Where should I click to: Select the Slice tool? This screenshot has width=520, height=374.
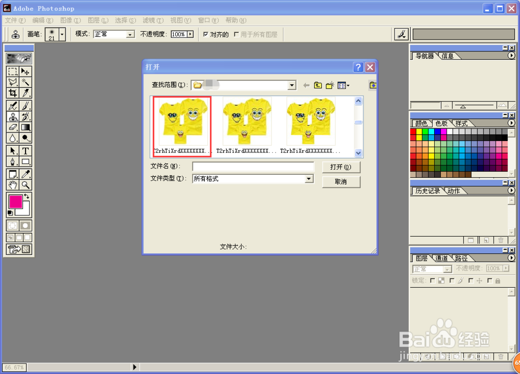tap(25, 93)
